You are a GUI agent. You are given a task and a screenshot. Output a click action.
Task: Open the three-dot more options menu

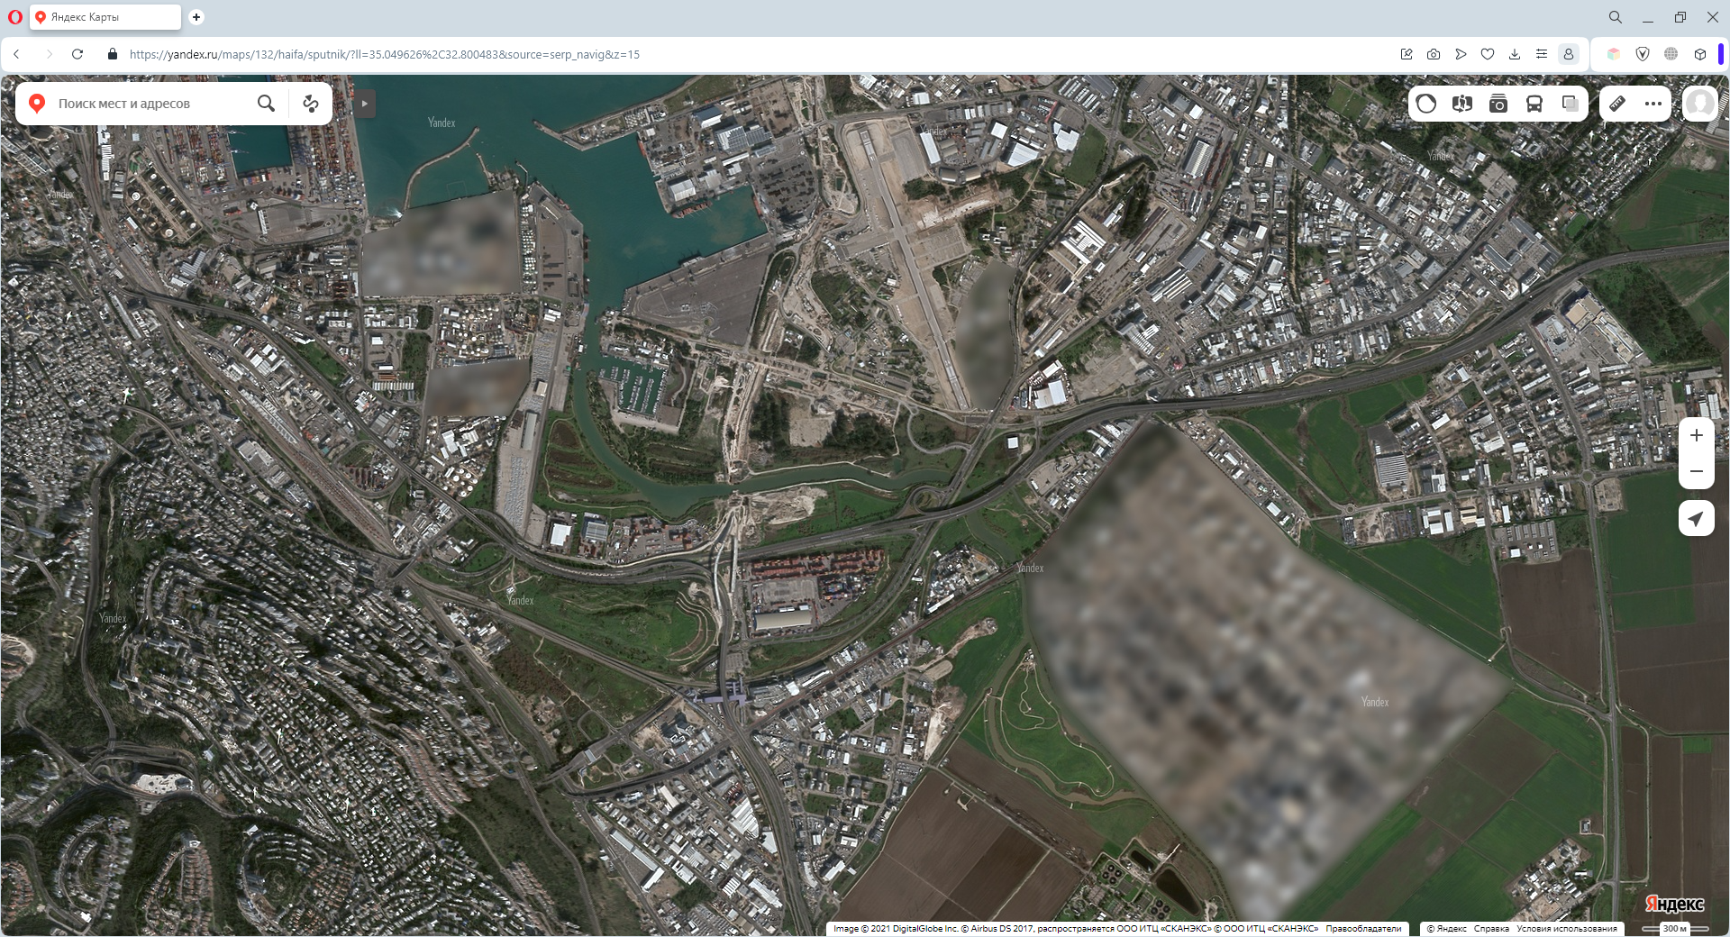tap(1653, 104)
